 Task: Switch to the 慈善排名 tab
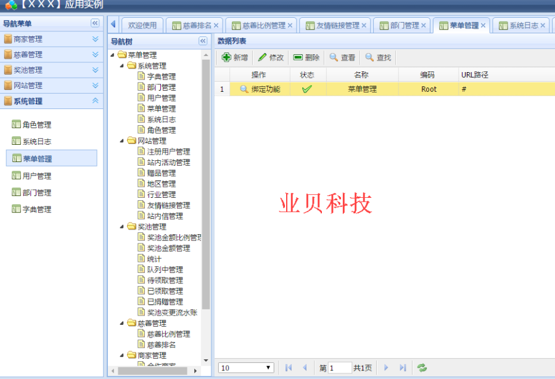pos(193,25)
